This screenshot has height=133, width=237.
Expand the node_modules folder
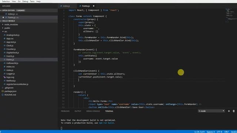click(x=11, y=24)
